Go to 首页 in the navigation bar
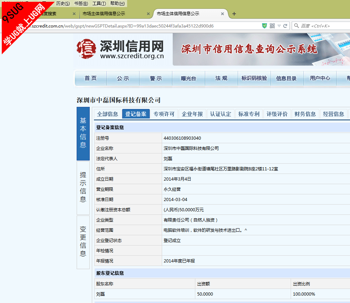Screen dimensions: 350x303 (x=91, y=78)
